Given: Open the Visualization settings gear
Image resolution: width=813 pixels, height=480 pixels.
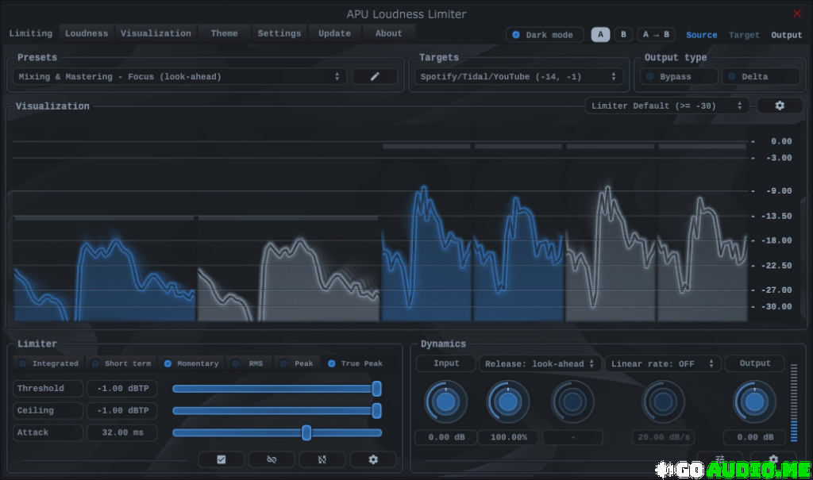Looking at the screenshot, I should pos(779,105).
